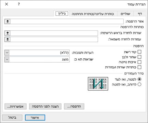Click the collapse-dialog icon for the print area field
The image size is (148, 123).
pos(8,22)
